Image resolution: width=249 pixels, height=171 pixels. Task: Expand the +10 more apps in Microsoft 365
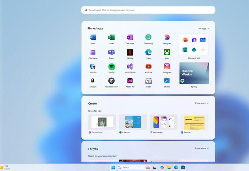(x=203, y=50)
